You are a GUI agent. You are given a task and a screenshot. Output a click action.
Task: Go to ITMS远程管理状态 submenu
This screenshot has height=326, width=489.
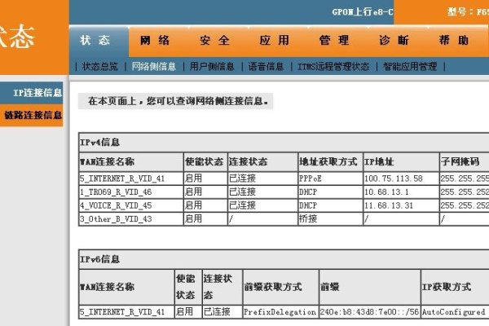coord(333,67)
